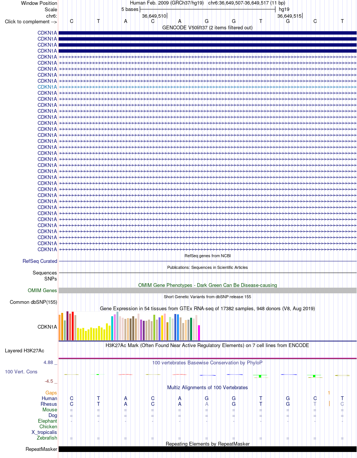This screenshot has width=357, height=458.
Task: Click the '5 bases' scale bar label
Action: click(x=130, y=9)
